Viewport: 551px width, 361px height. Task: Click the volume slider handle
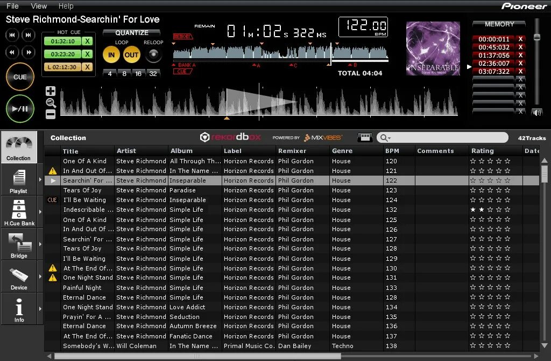pyautogui.click(x=537, y=37)
